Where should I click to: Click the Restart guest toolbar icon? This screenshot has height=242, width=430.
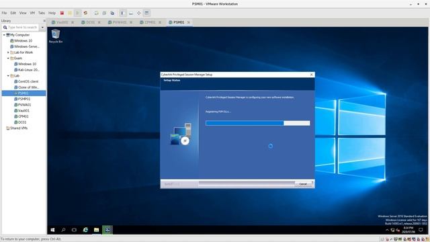click(85, 13)
